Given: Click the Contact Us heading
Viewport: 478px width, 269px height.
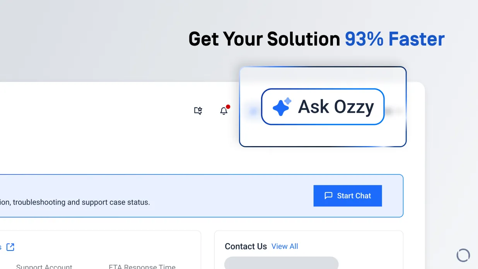Looking at the screenshot, I should (246, 247).
